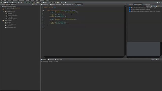Click Remove All Breakpoints icon

(149, 6)
